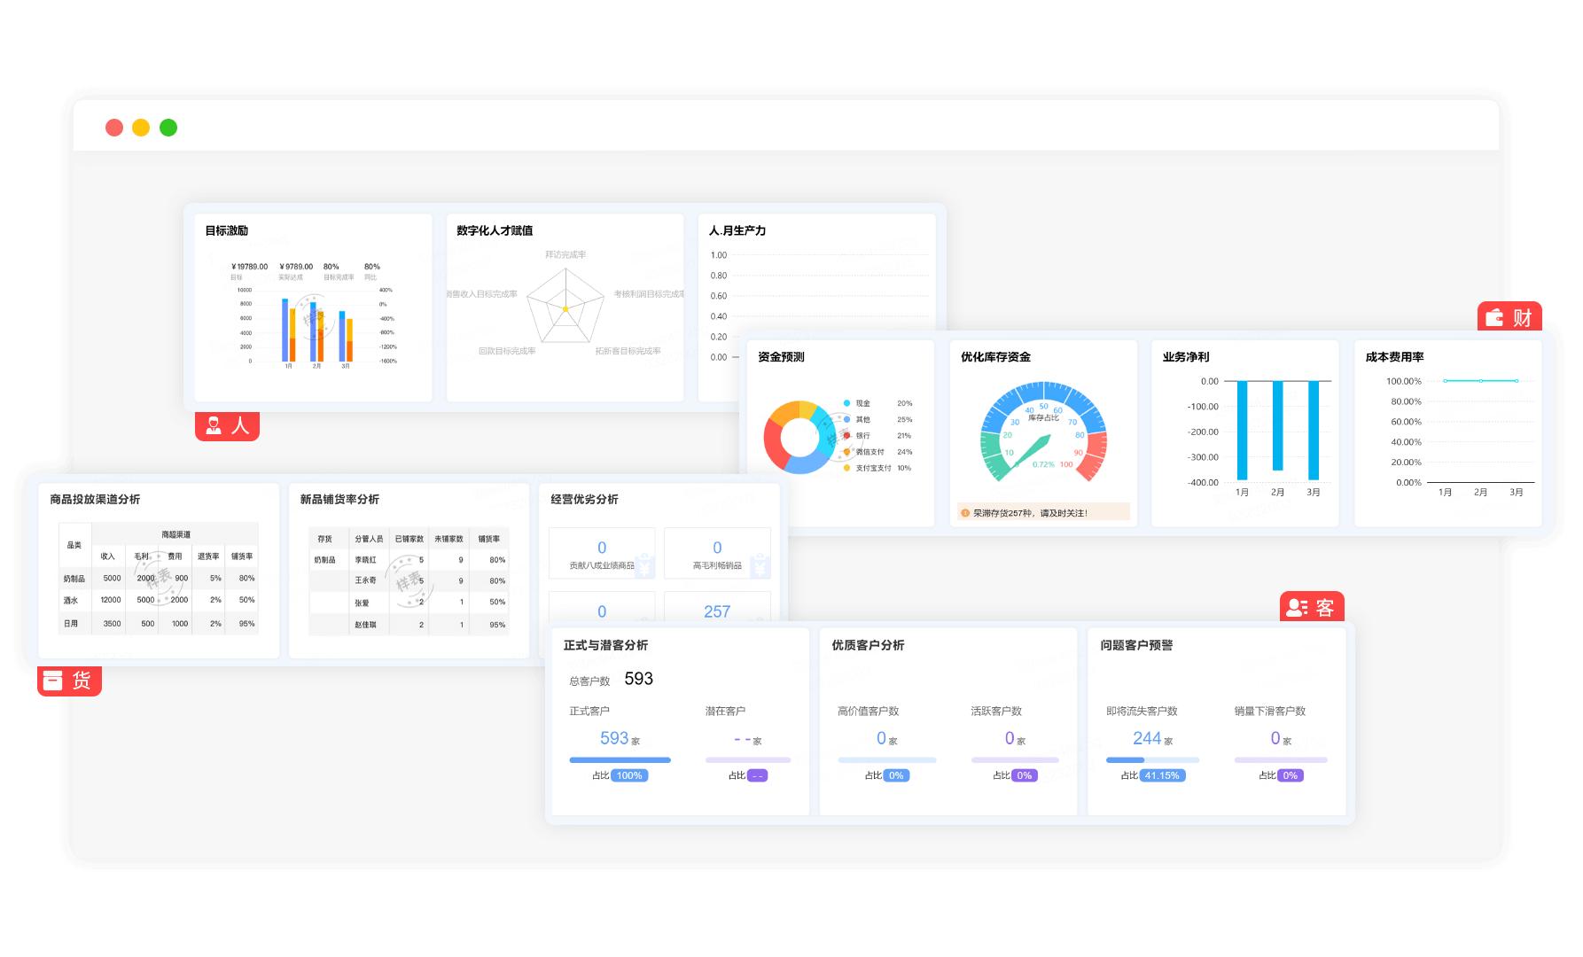Click the 人.月生产力 card title
Image resolution: width=1583 pixels, height=957 pixels.
737,230
